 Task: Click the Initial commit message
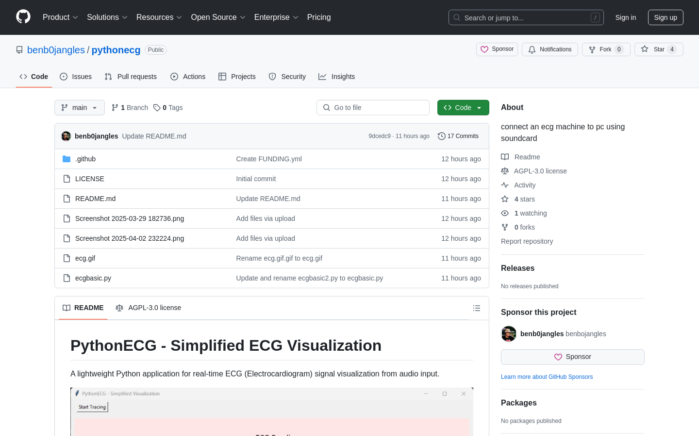tap(256, 179)
